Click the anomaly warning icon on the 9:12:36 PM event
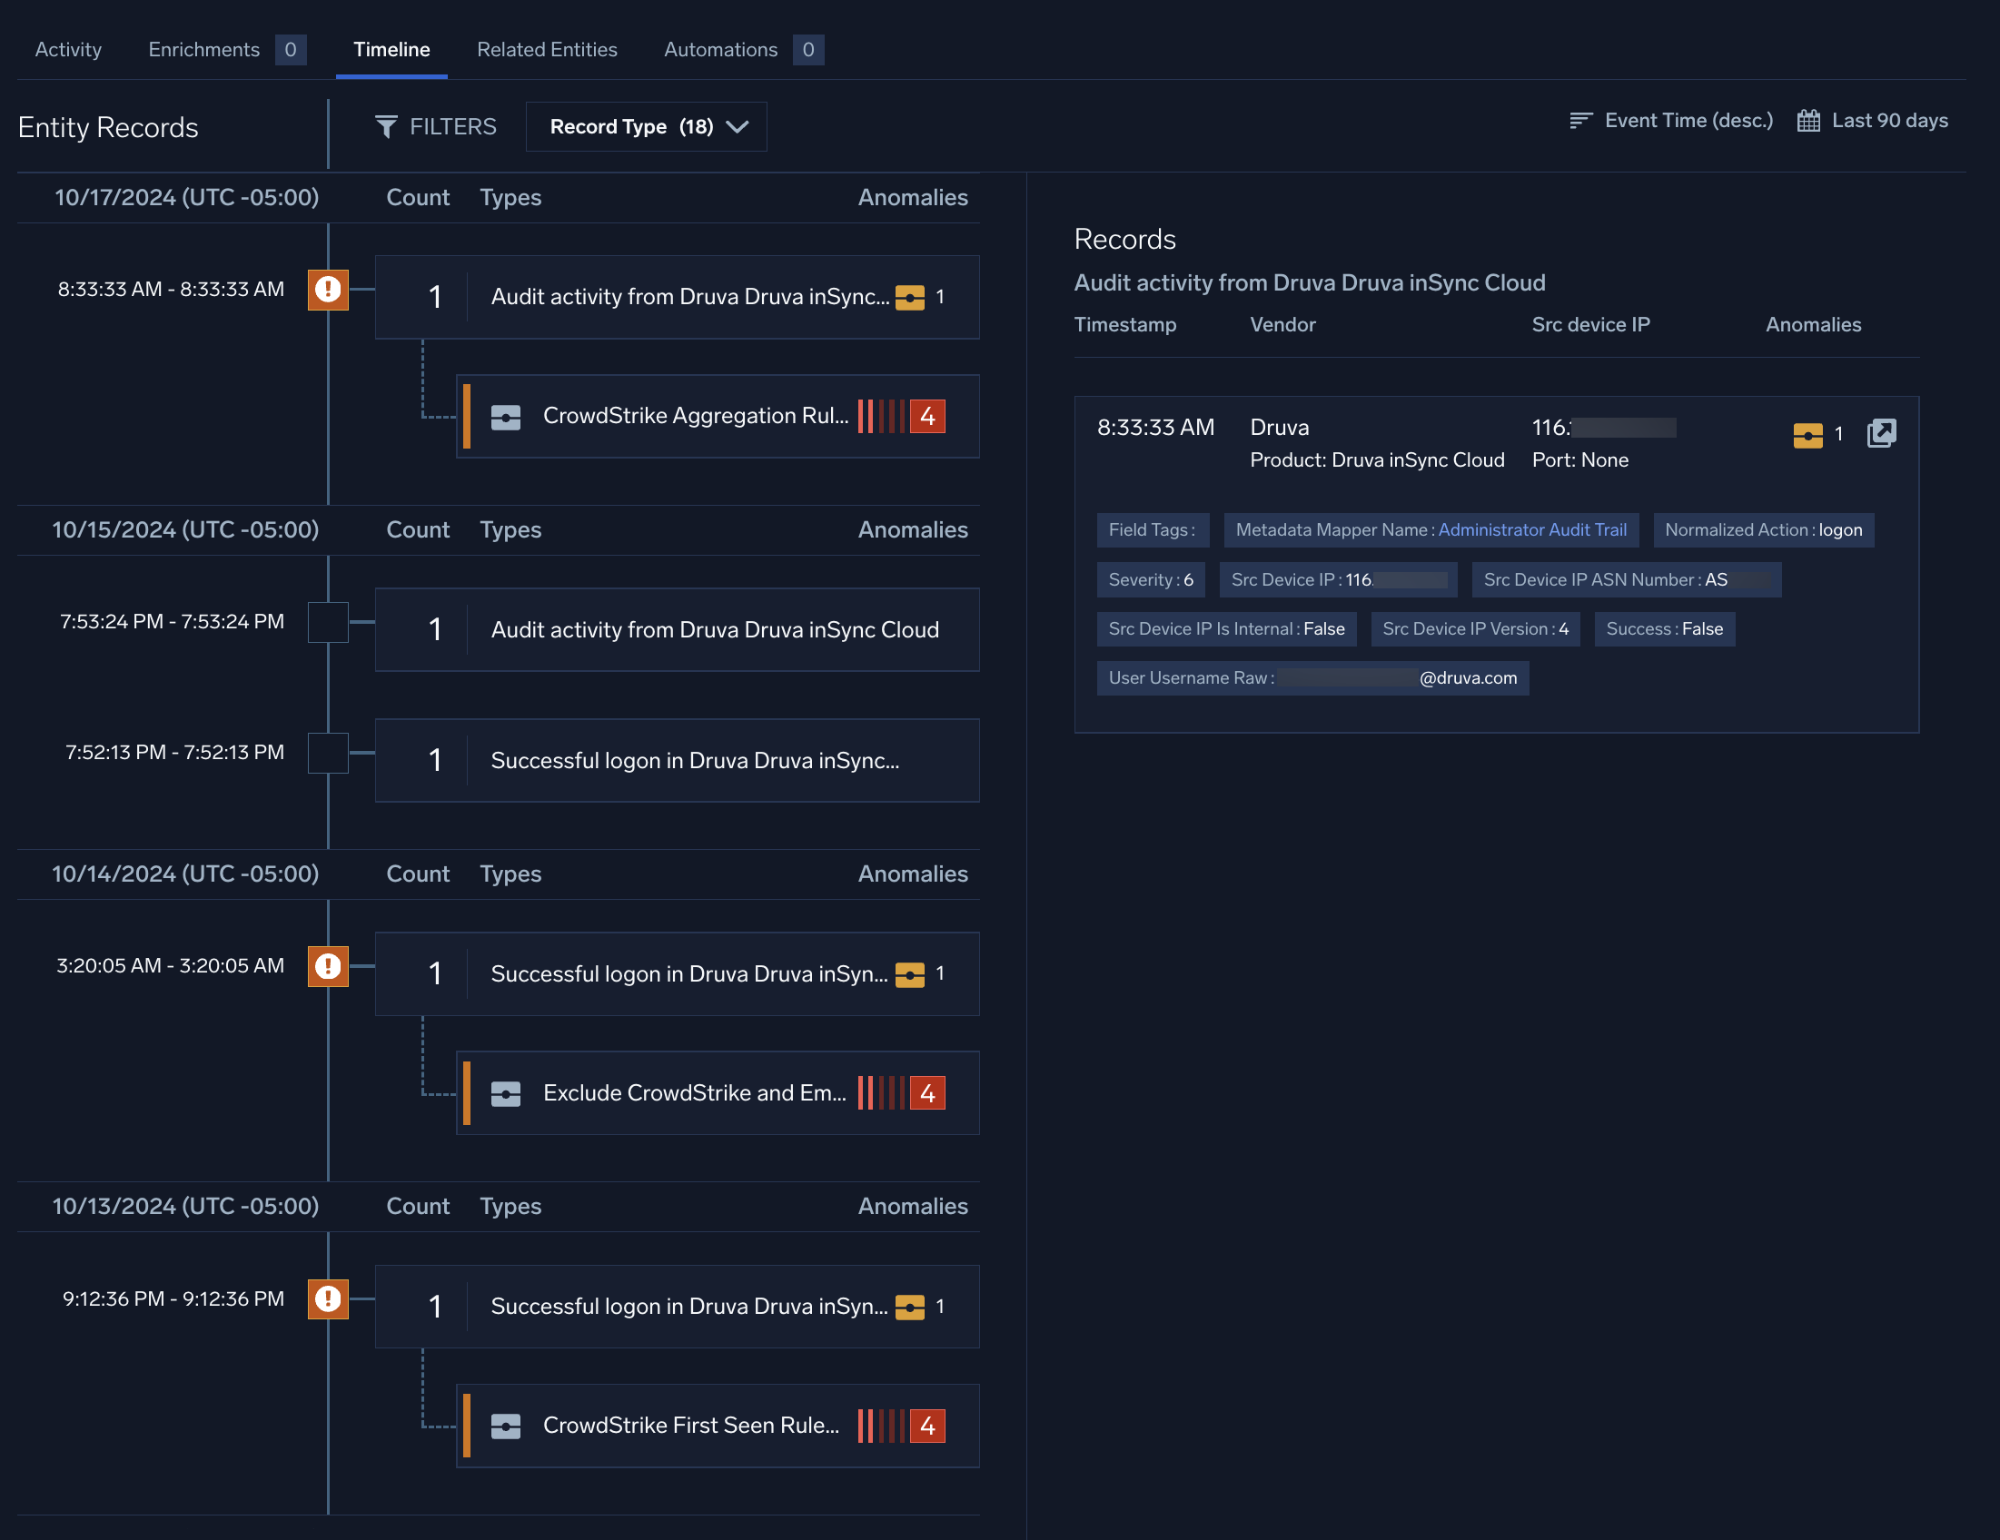Image resolution: width=2000 pixels, height=1540 pixels. (x=328, y=1299)
